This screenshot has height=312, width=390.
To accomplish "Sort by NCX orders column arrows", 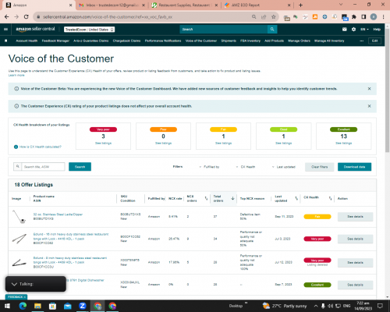I will click(206, 198).
